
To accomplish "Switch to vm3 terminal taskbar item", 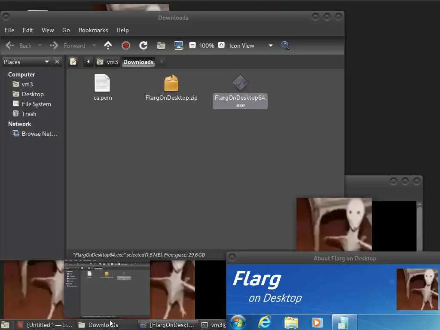I will (x=214, y=325).
